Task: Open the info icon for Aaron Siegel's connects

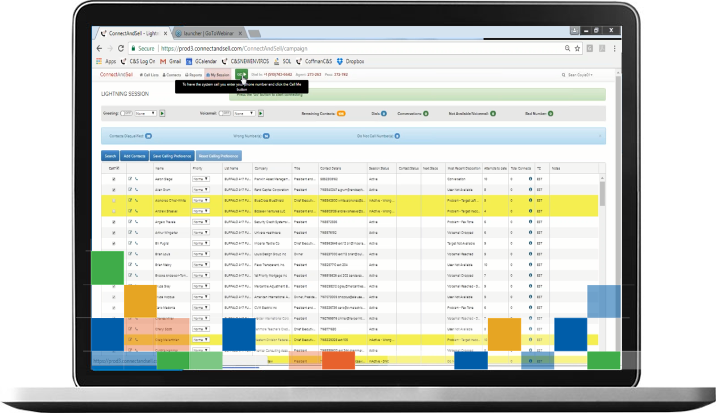Action: 530,179
